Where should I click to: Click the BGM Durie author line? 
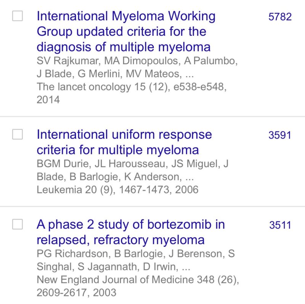pos(132,164)
